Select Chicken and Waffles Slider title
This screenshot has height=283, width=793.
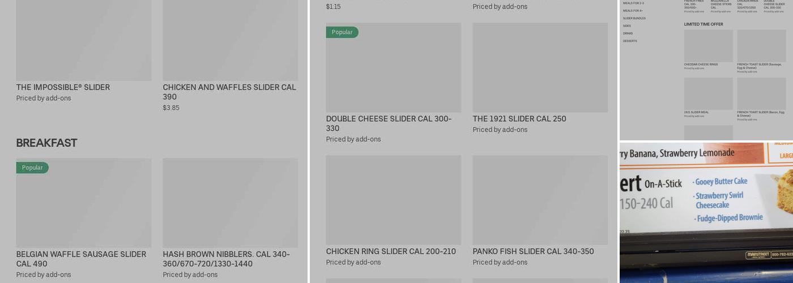229,92
